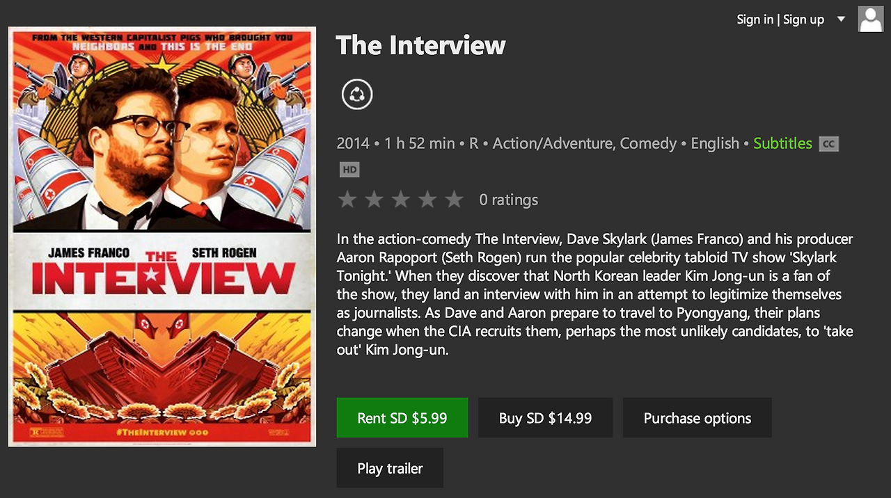Click the user avatar profile icon
This screenshot has height=498, width=891.
pyautogui.click(x=871, y=19)
